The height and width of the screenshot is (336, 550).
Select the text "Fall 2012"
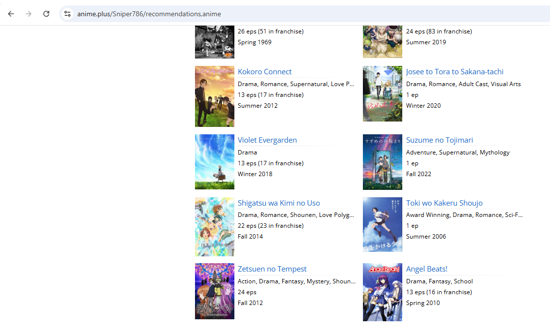[250, 303]
